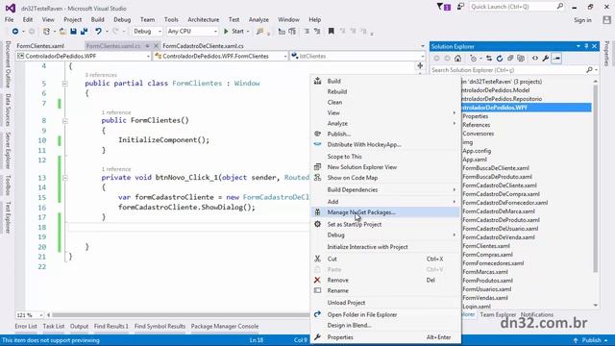
Task: Click the Open File toolbar icon
Action: tap(62, 32)
